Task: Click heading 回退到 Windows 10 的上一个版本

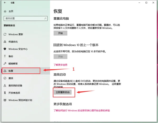Action: [x=76, y=45]
